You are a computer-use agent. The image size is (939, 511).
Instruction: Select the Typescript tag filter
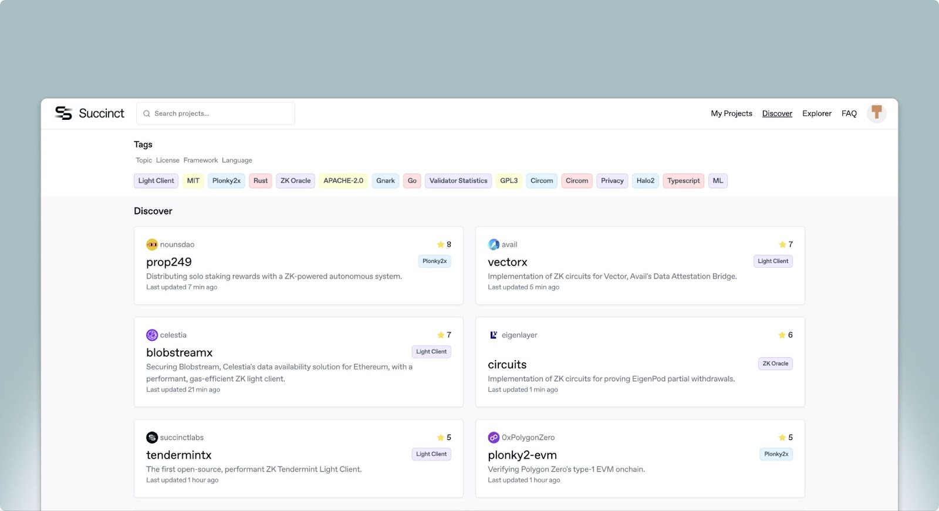point(683,181)
